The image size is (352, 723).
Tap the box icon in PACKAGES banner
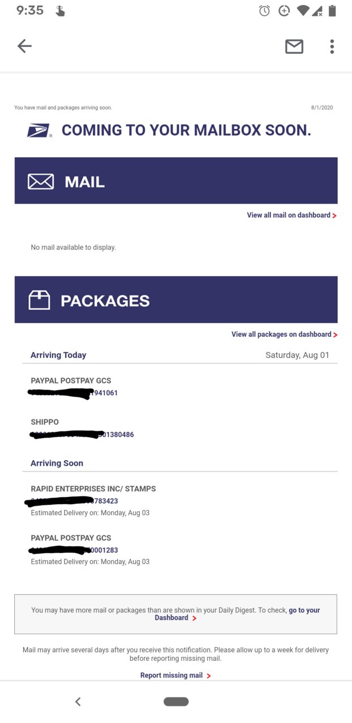click(39, 300)
